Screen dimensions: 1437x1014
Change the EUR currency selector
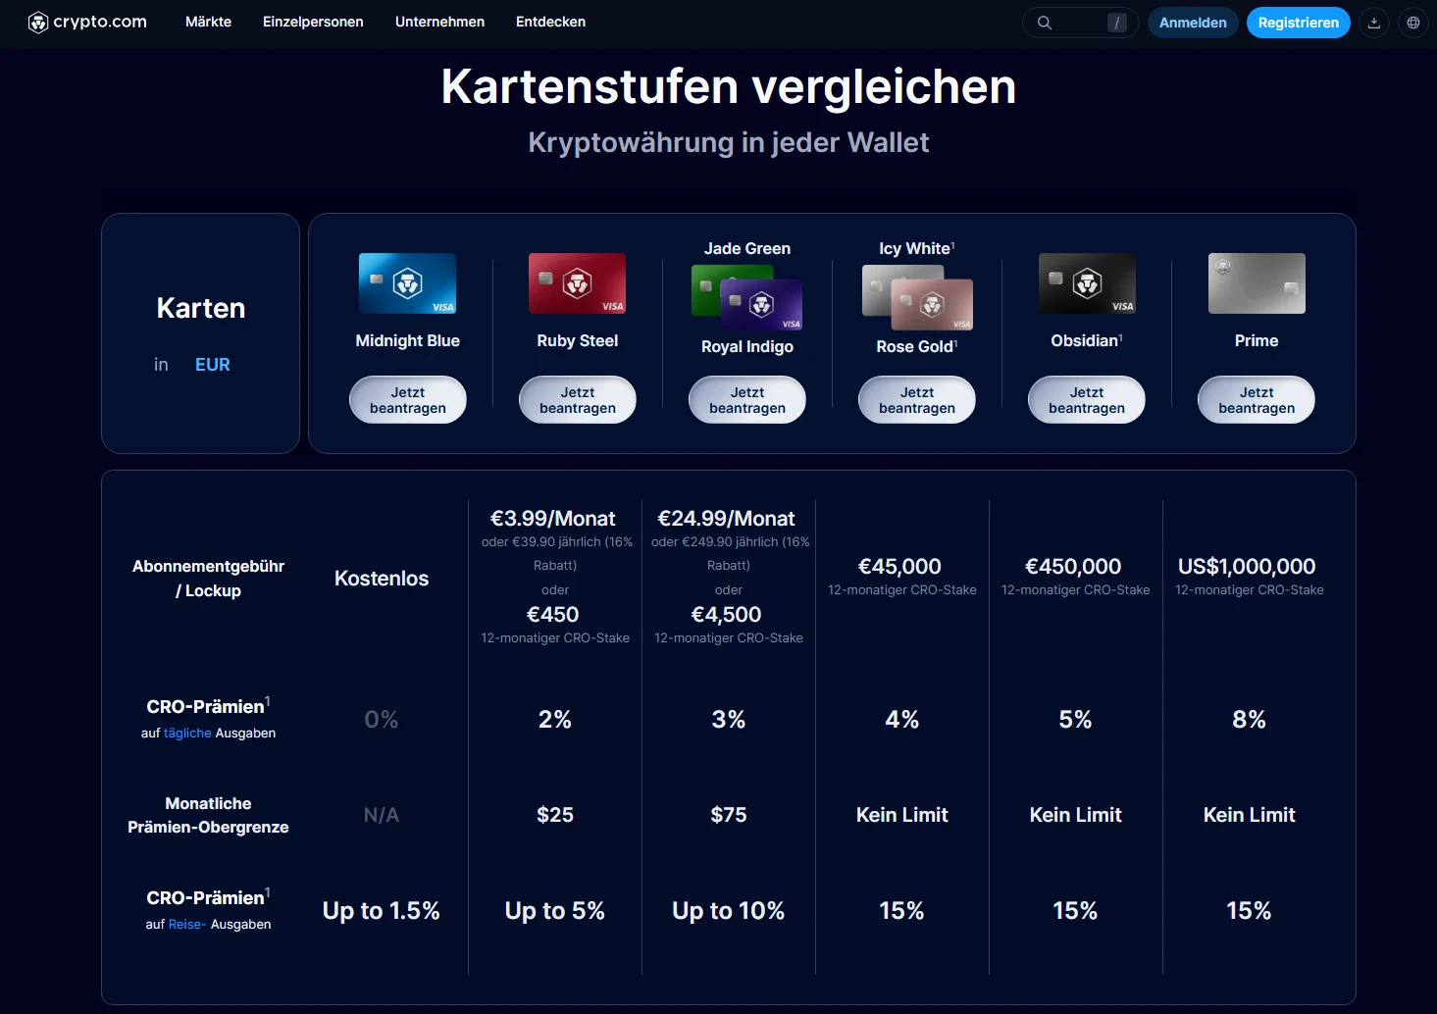pos(213,365)
